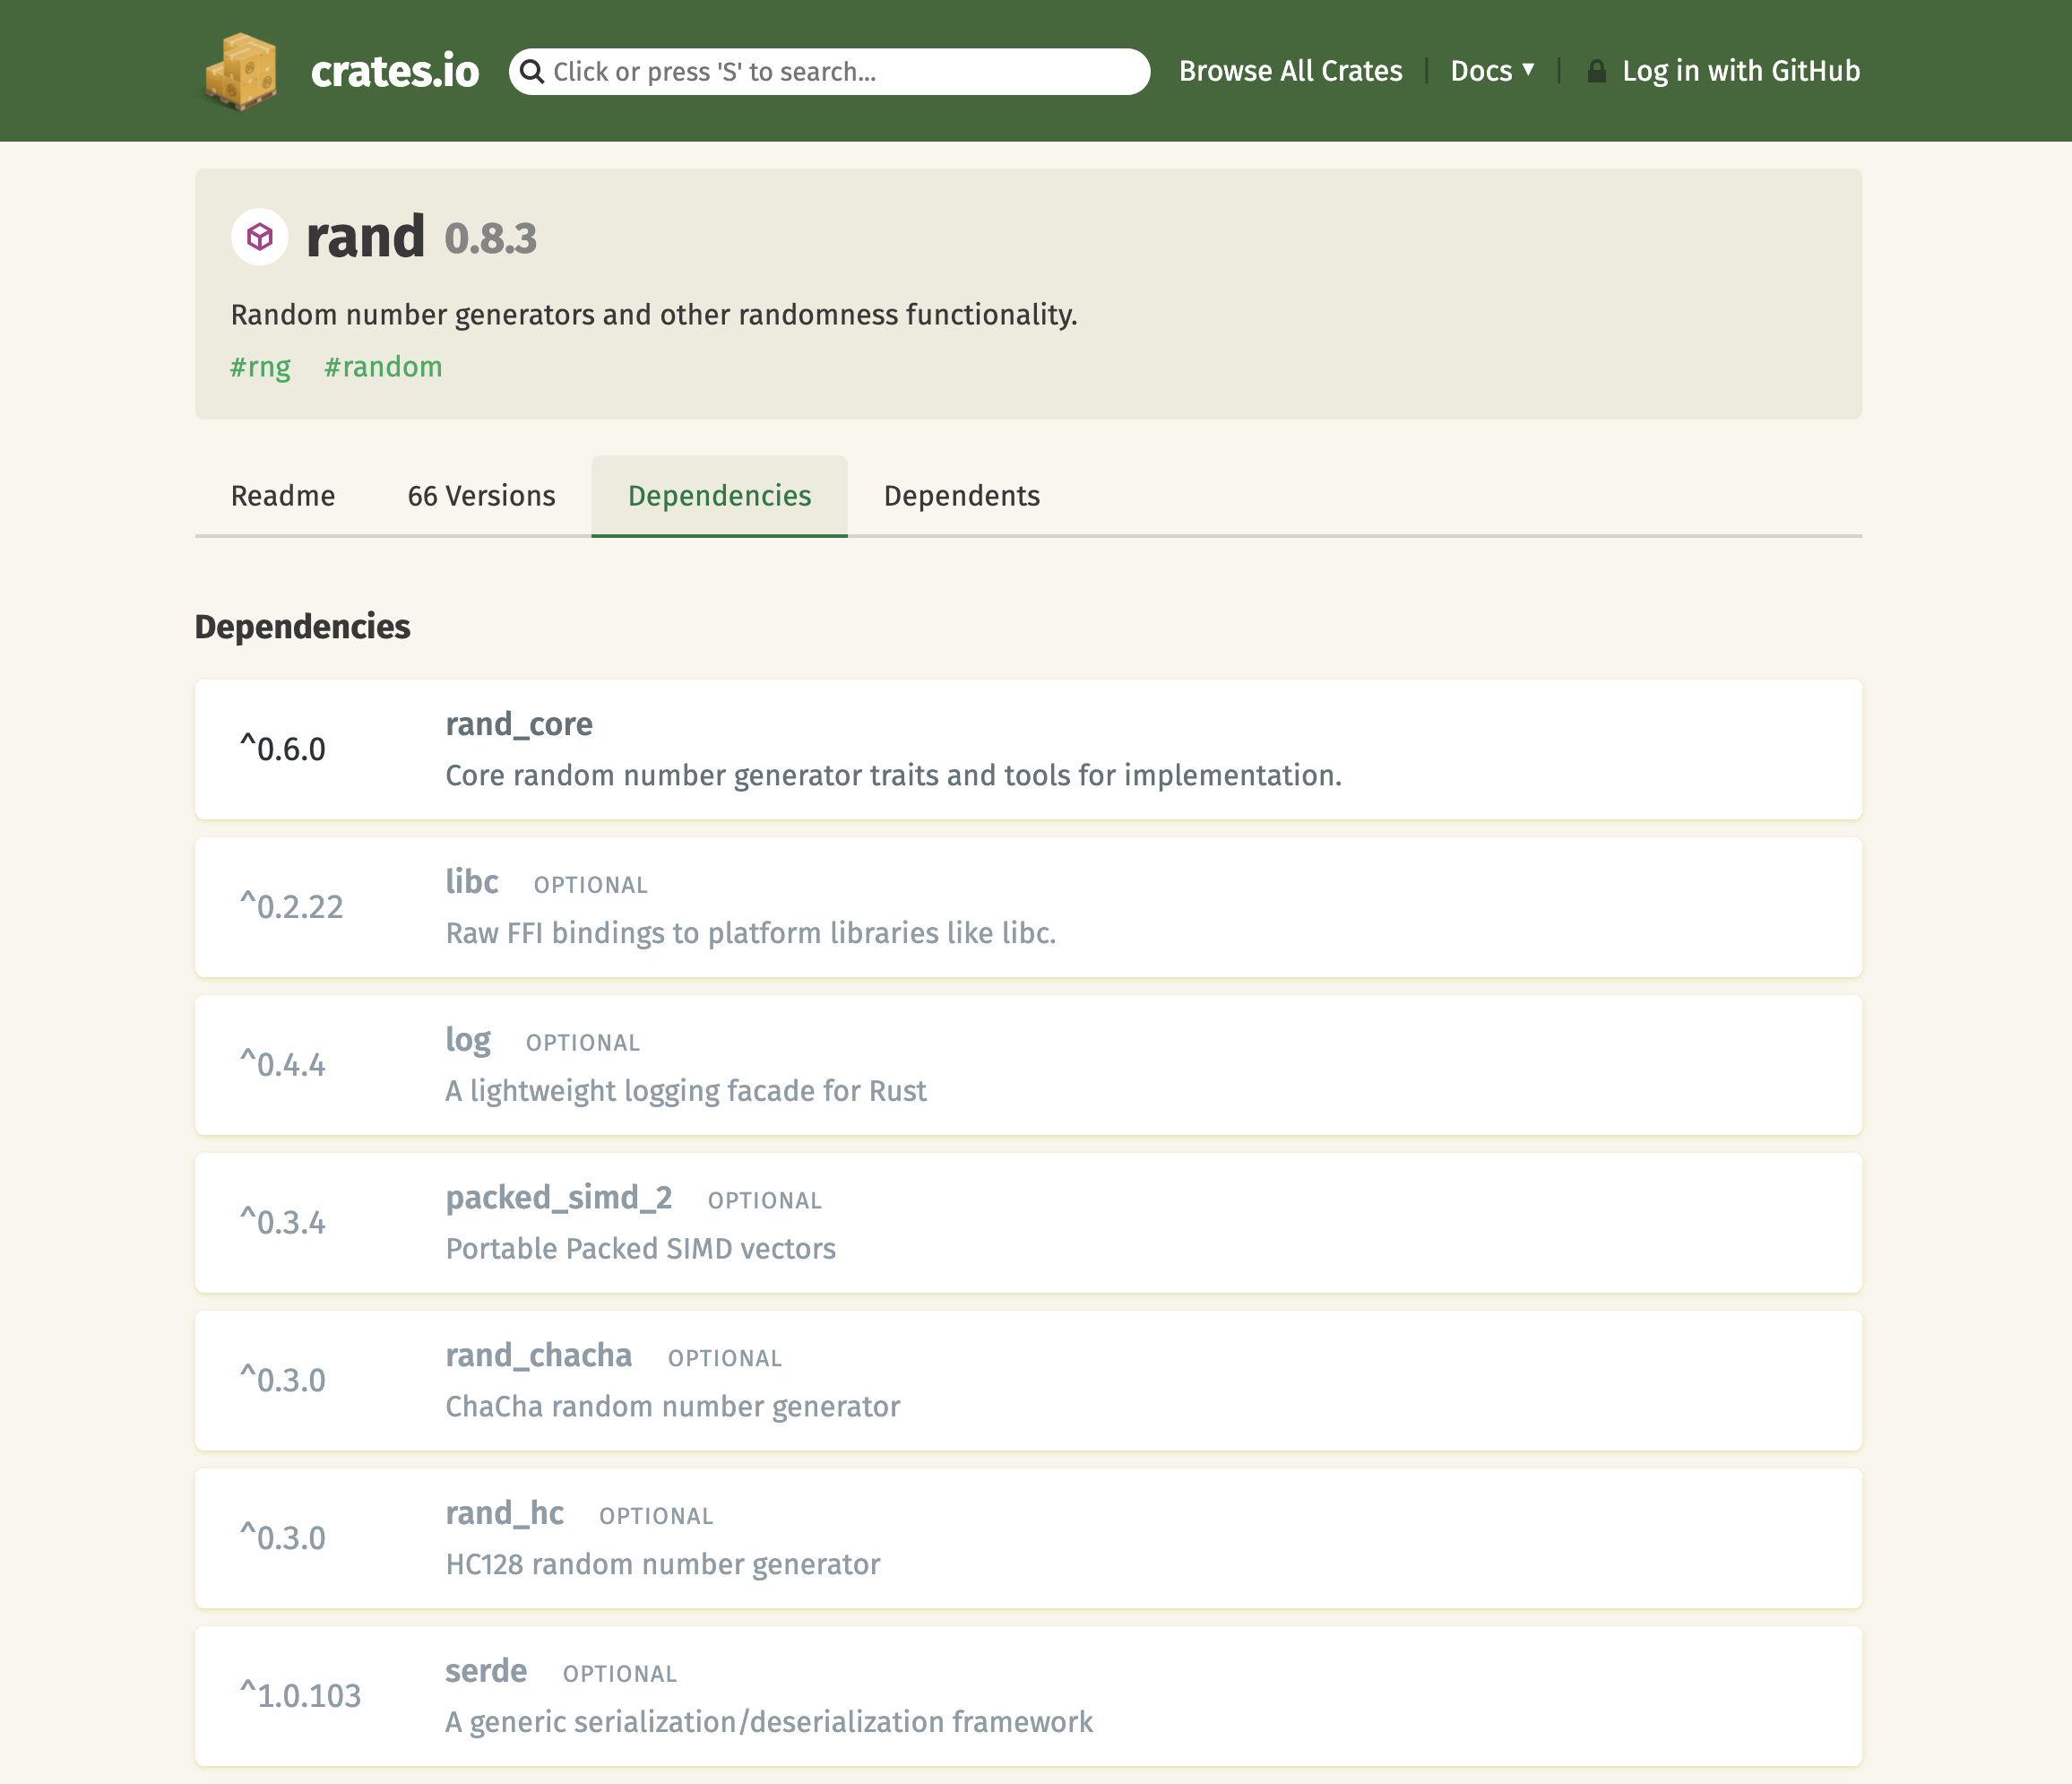This screenshot has height=1784, width=2072.
Task: Click the Dependencies section heading
Action: [302, 628]
